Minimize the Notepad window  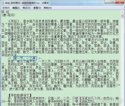point(107,2)
